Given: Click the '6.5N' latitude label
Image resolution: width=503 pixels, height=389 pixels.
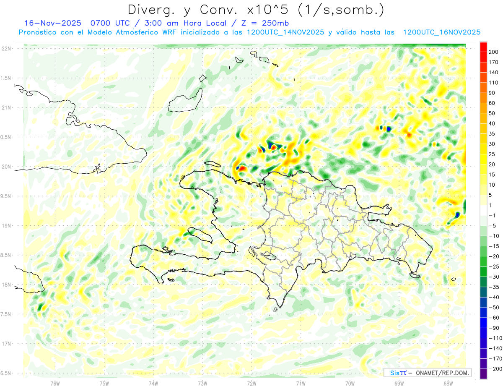Looking at the screenshot, I should point(6,373).
